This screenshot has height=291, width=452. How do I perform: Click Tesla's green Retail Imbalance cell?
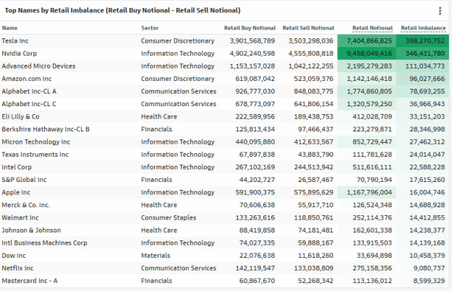pos(421,41)
